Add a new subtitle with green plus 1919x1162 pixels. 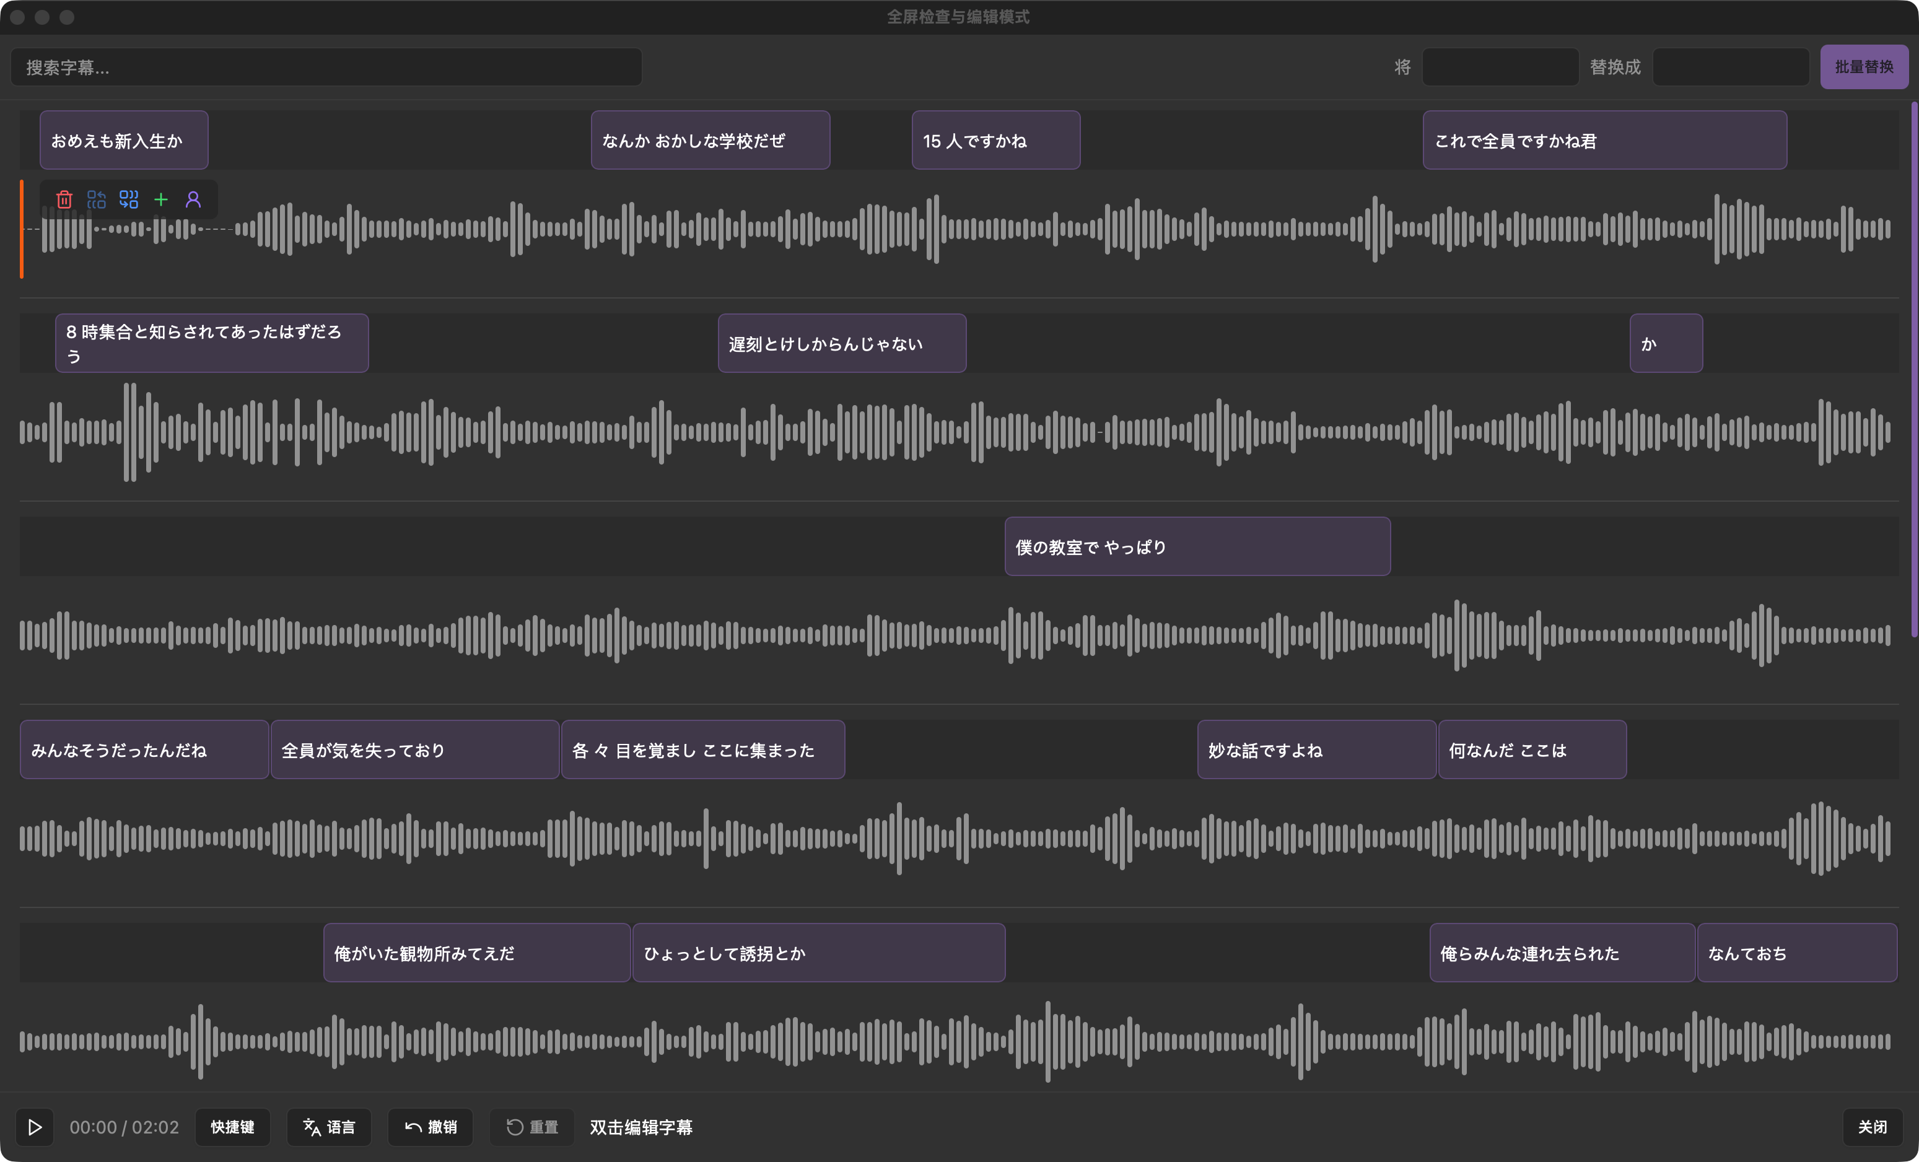click(x=160, y=200)
